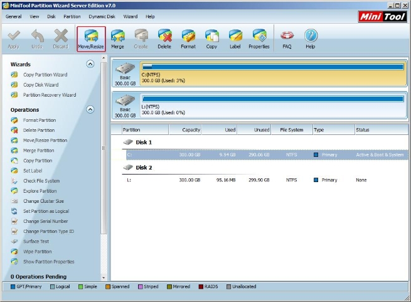The width and height of the screenshot is (411, 302).
Task: Click the Show Partition Properties icon
Action: click(14, 262)
